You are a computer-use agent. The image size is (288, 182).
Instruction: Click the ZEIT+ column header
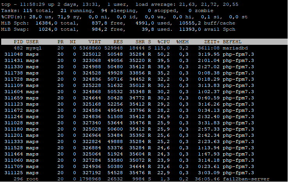click(x=212, y=42)
